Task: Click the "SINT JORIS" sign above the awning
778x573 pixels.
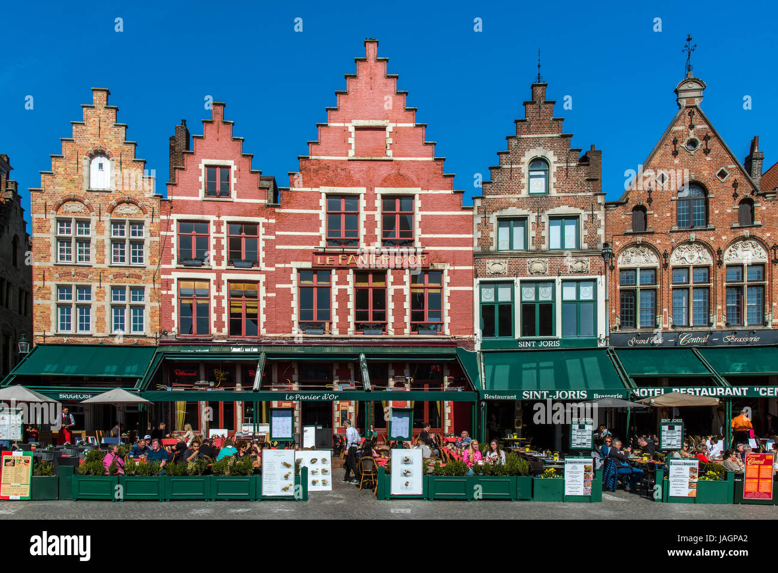Action: (x=539, y=344)
